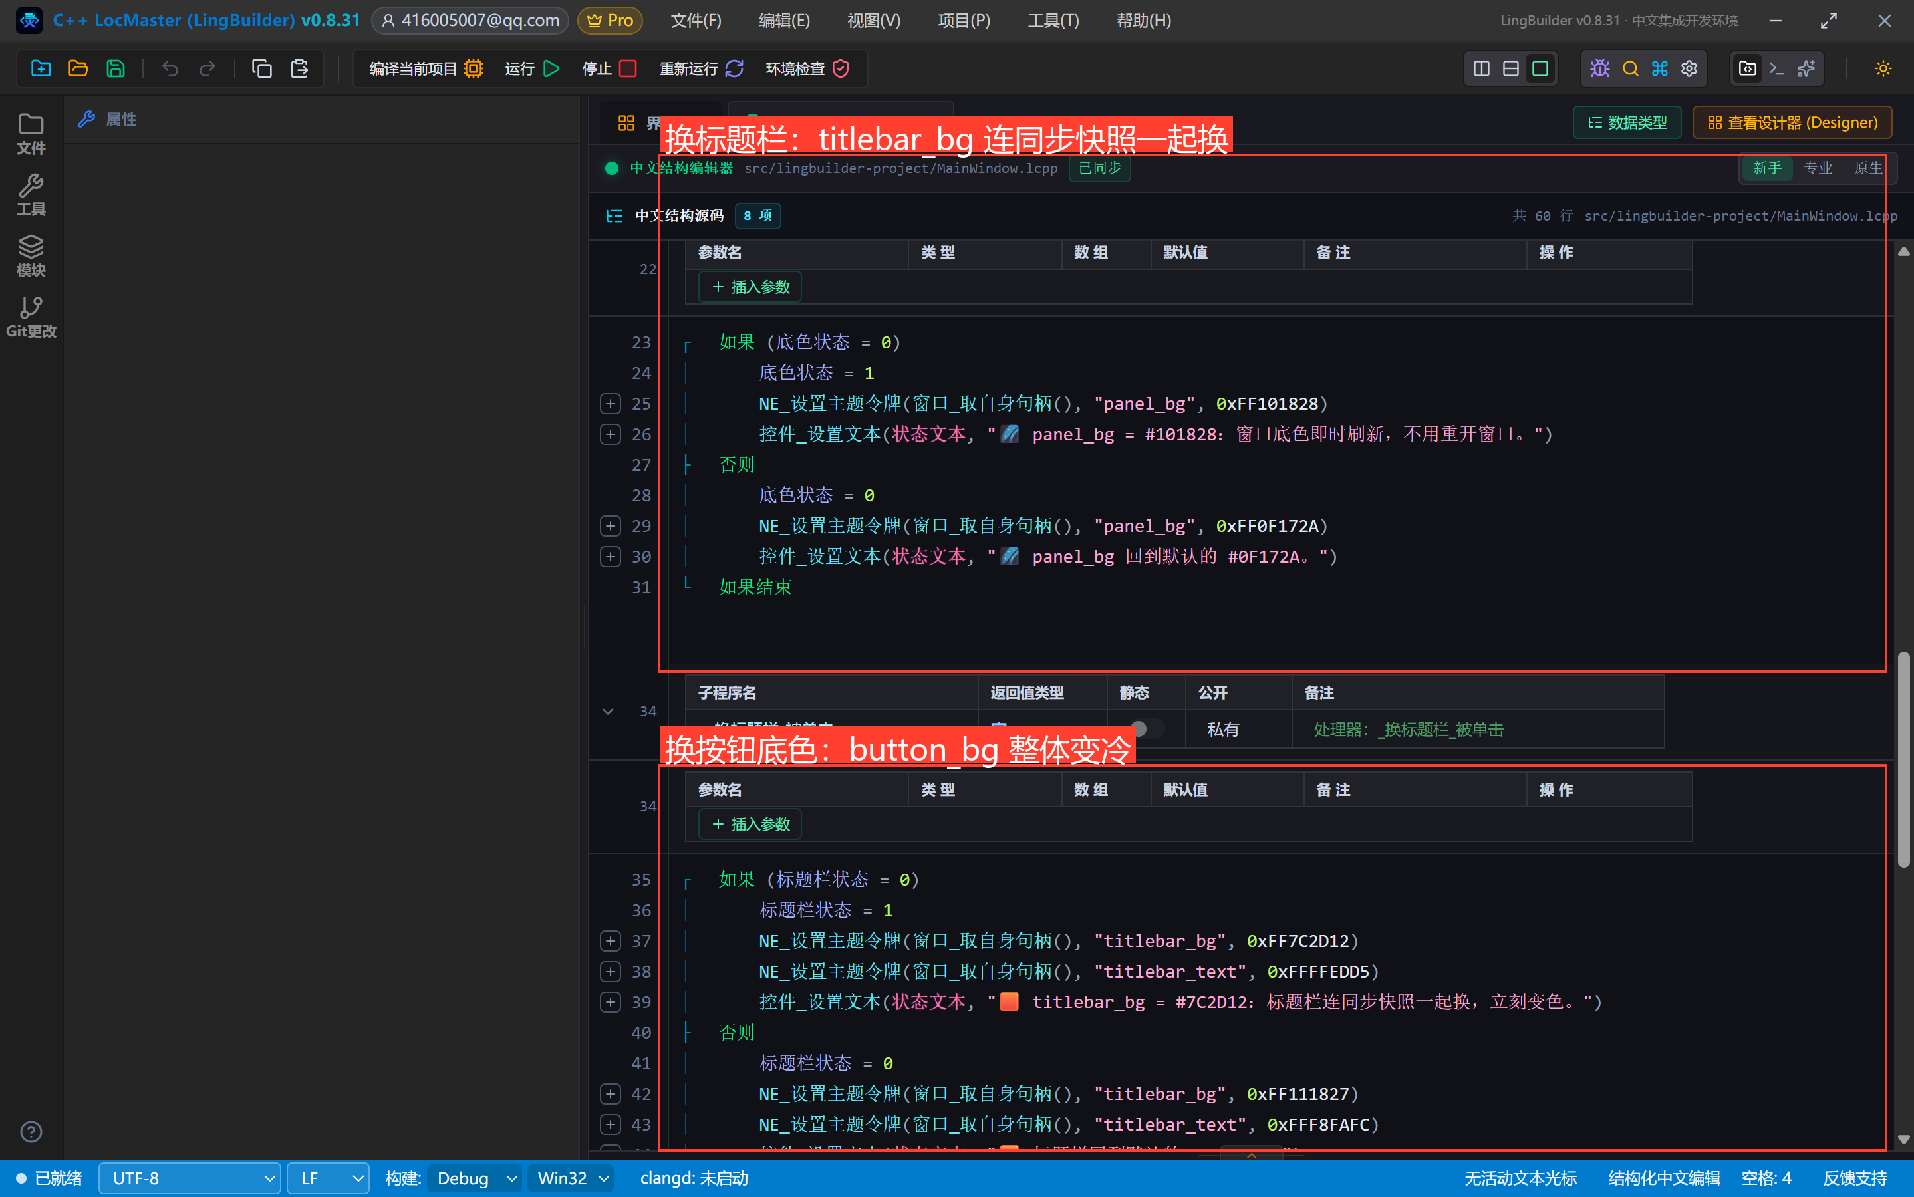Expand the folded code at line 37
The height and width of the screenshot is (1197, 1914).
click(611, 940)
